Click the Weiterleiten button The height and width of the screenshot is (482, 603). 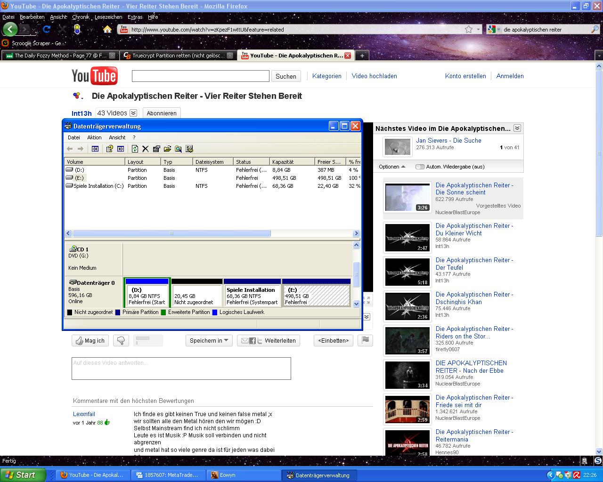[x=269, y=340]
